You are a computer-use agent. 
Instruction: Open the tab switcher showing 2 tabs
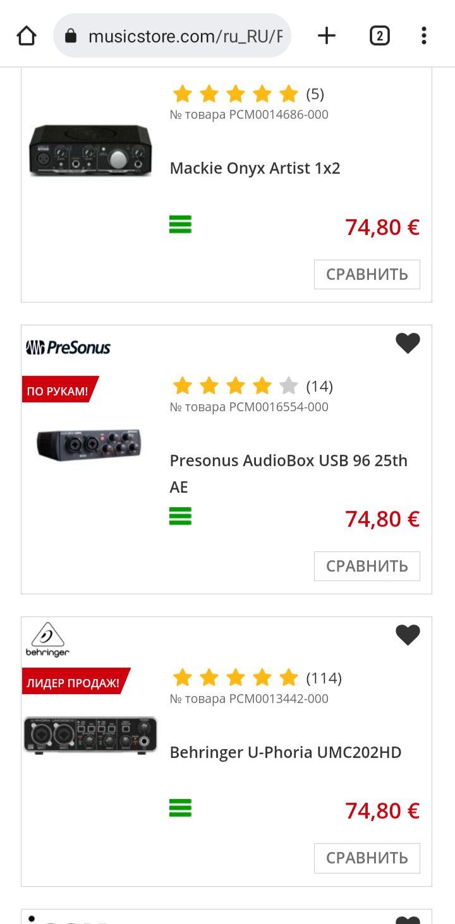pos(379,36)
